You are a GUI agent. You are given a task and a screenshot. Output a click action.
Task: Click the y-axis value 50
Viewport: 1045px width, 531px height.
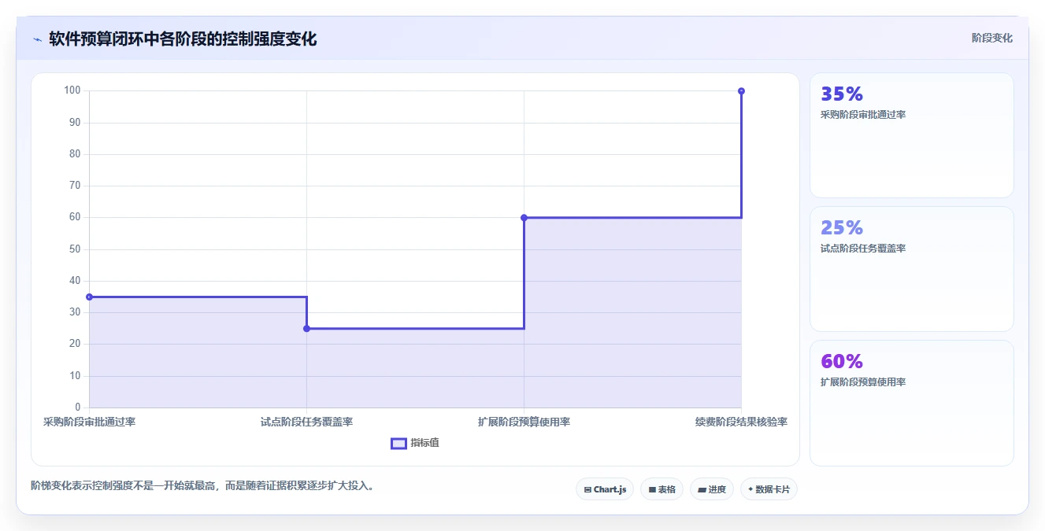click(76, 249)
